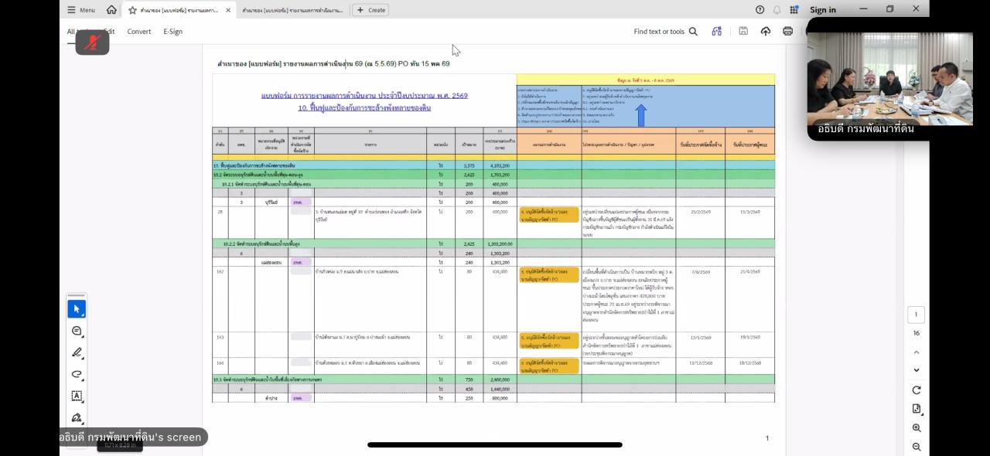Click Sign in

click(823, 9)
